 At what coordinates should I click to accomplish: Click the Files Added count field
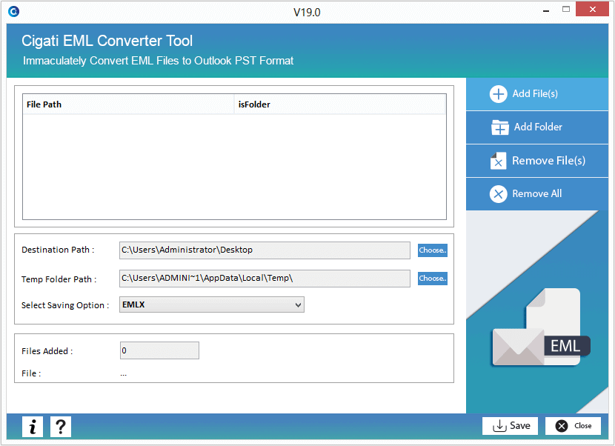tap(159, 350)
